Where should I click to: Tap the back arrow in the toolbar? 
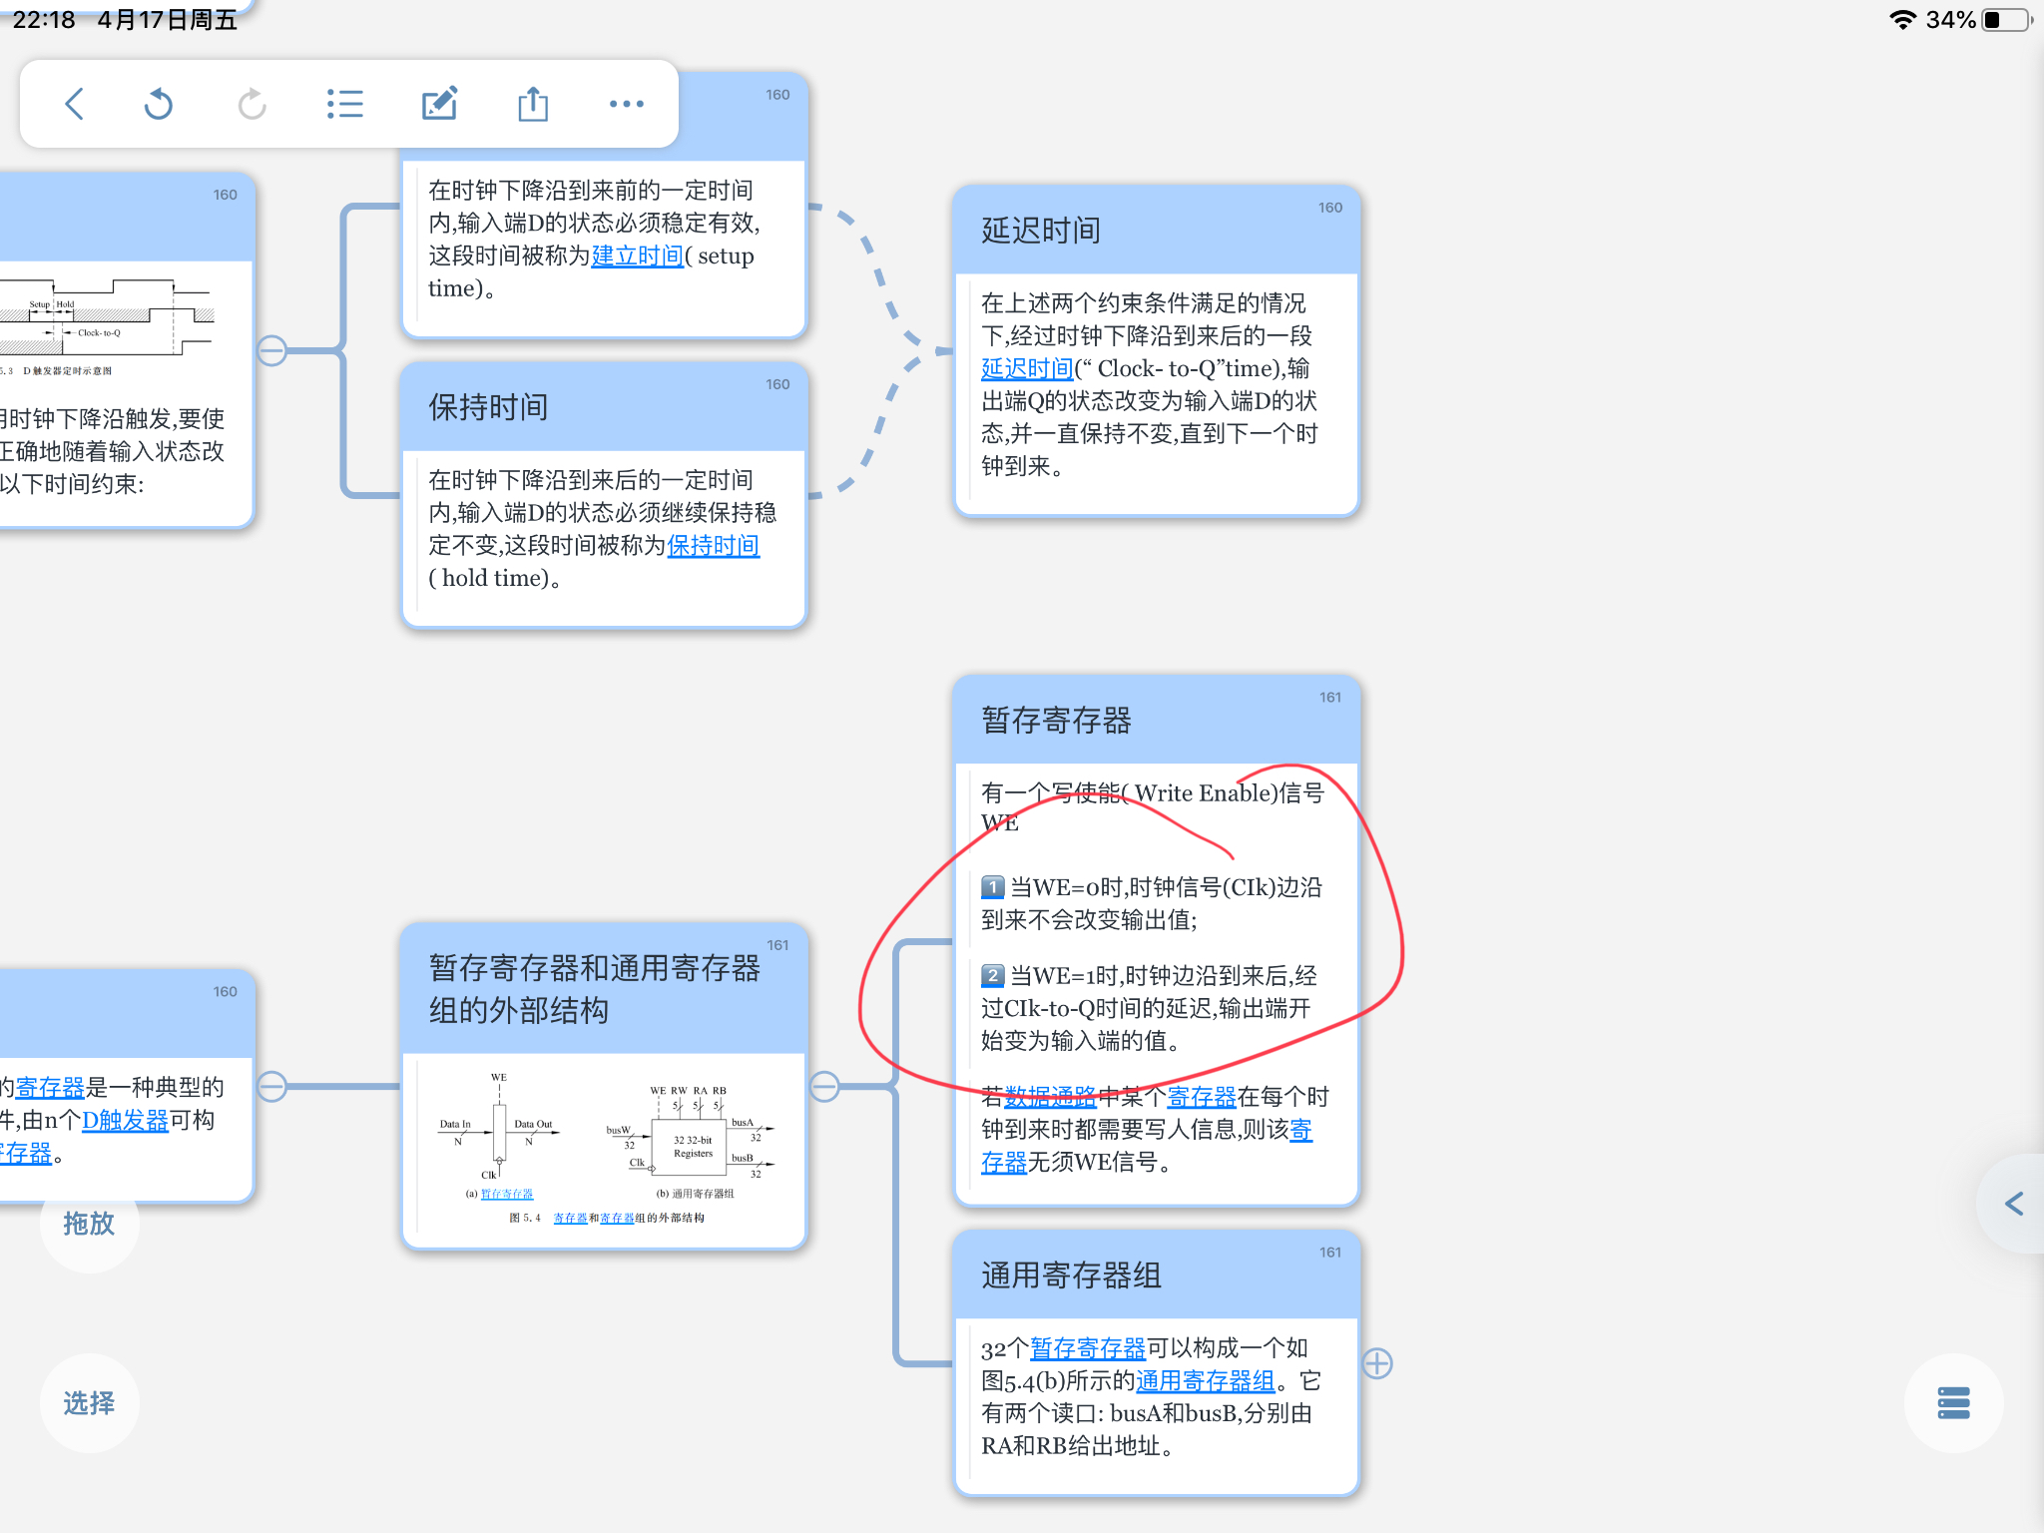pos(75,104)
